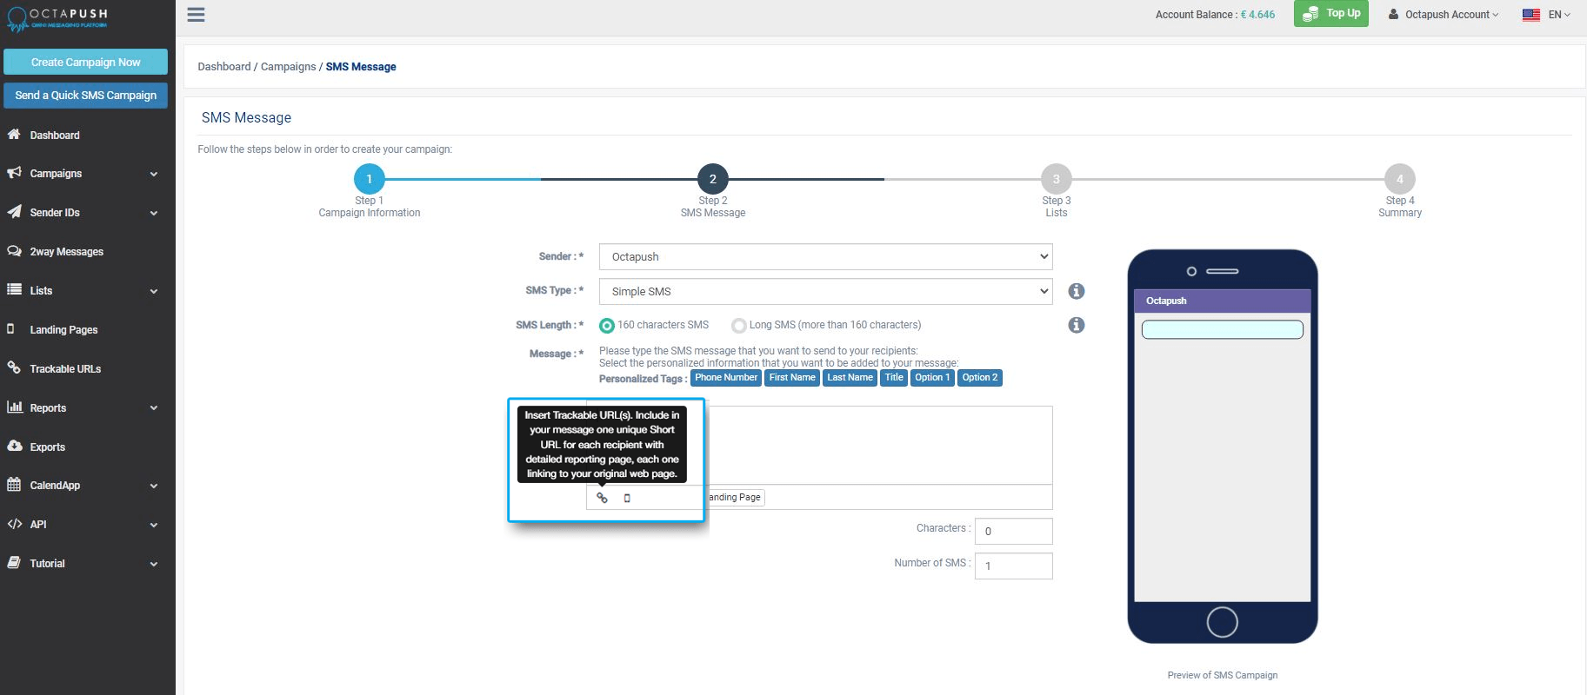Click the Lists icon in sidebar
The image size is (1587, 695).
14,290
